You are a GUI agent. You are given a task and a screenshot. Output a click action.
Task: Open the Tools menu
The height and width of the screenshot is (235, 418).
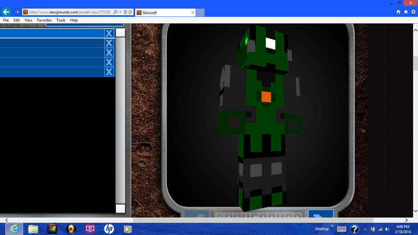click(61, 20)
